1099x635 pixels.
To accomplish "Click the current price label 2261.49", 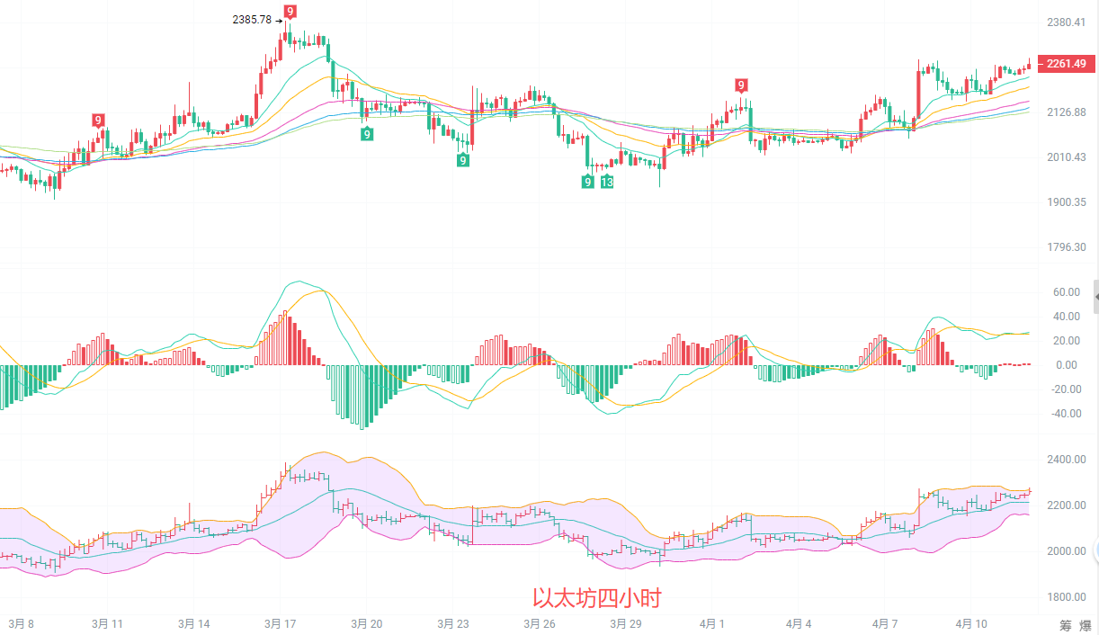I will coord(1066,64).
